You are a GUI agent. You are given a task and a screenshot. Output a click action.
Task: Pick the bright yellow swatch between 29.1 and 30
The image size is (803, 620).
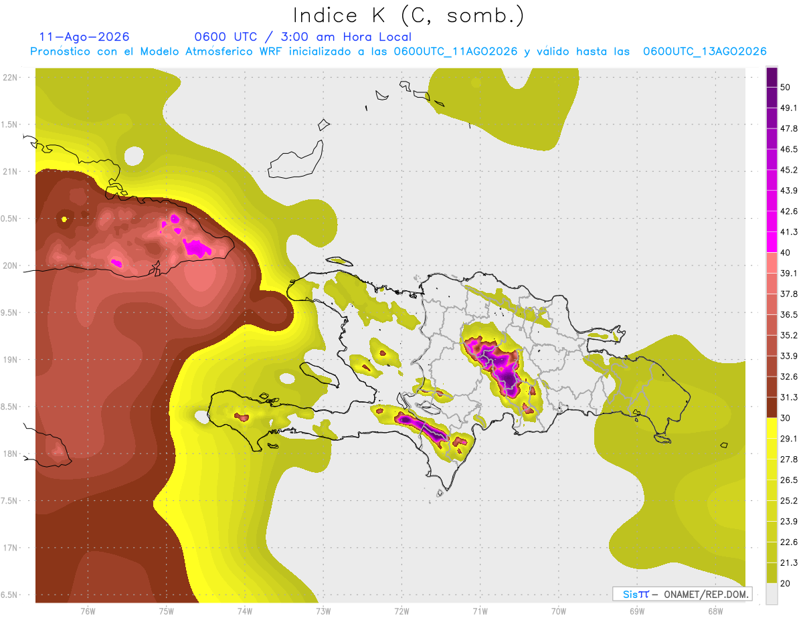pyautogui.click(x=772, y=428)
